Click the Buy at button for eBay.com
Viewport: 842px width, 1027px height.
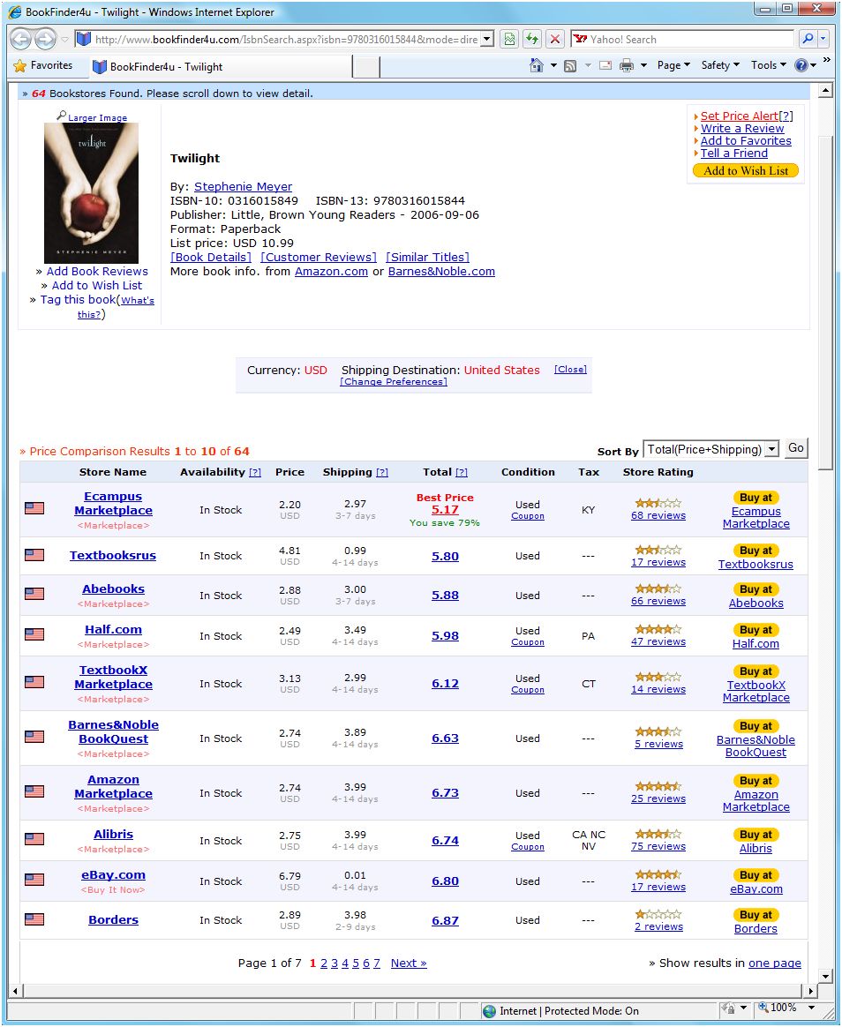756,876
